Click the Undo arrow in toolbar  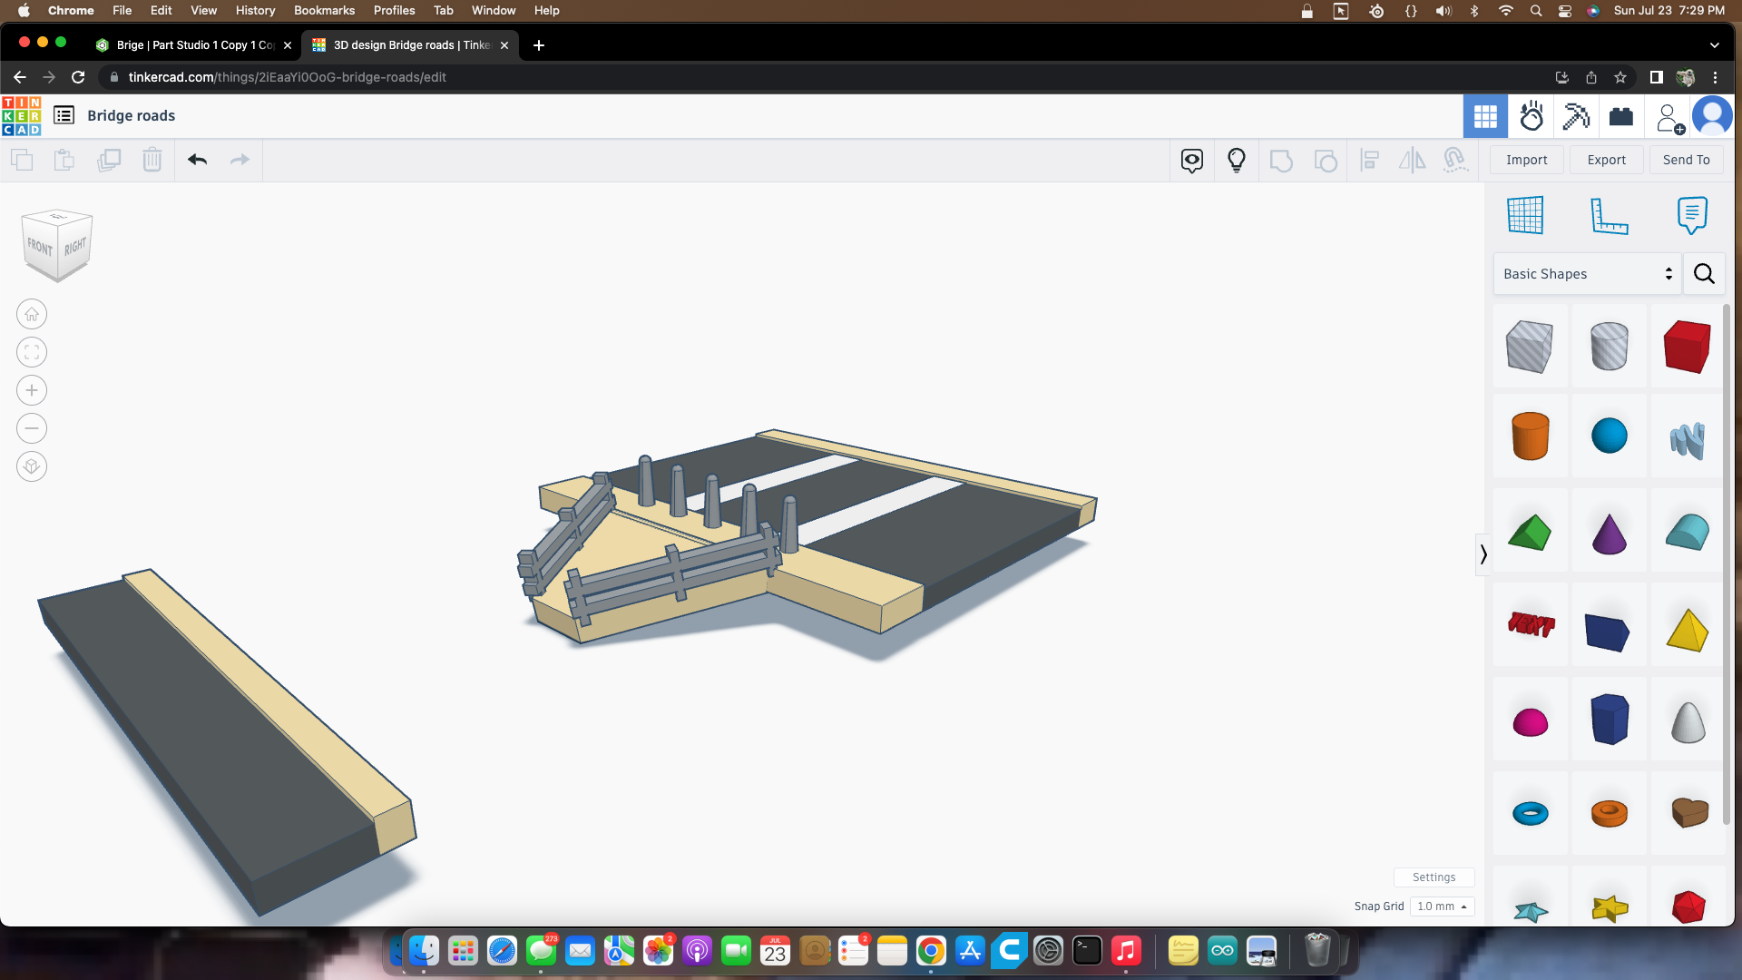pos(197,160)
